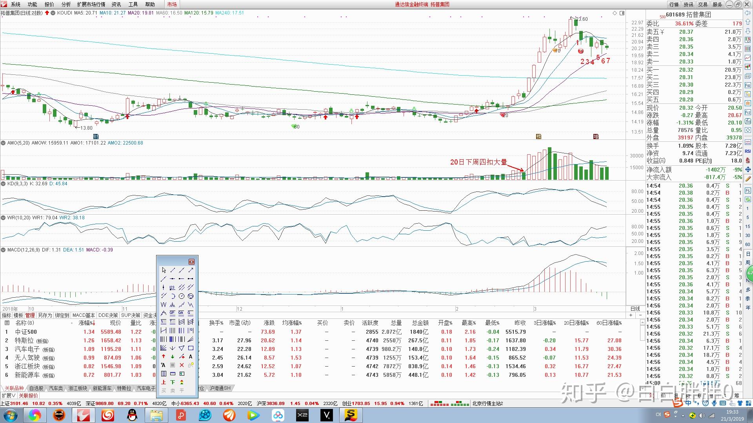The height and width of the screenshot is (423, 753).
Task: Place a red up-arrow marker from toolbox
Action: point(164,356)
